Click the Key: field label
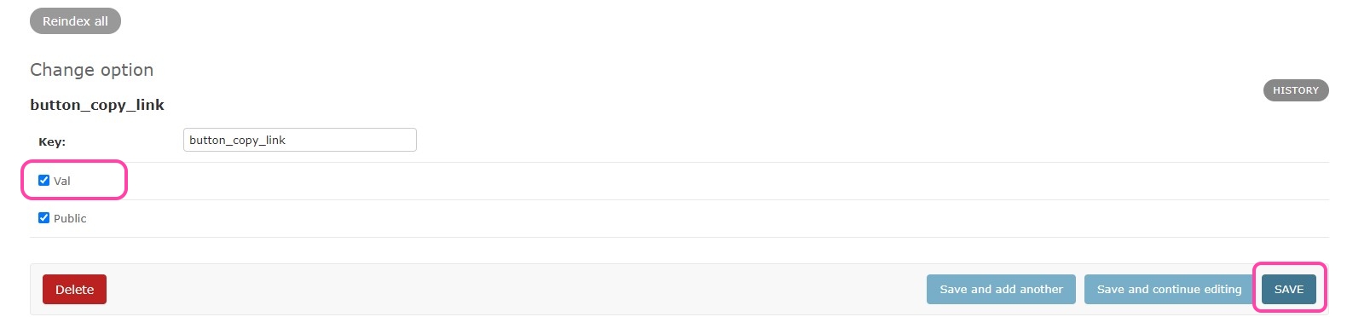Image resolution: width=1347 pixels, height=317 pixels. [x=52, y=142]
